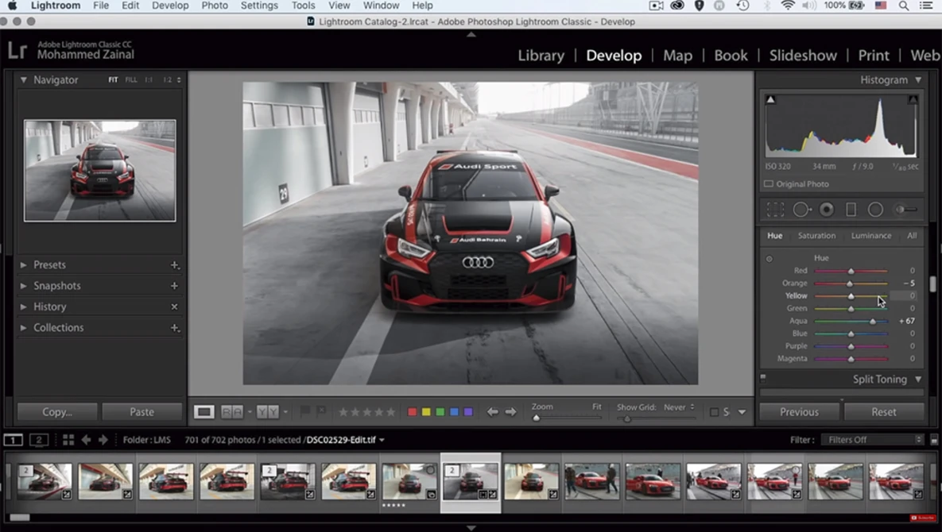The height and width of the screenshot is (532, 942).
Task: Collapse the Navigator panel
Action: tap(23, 79)
